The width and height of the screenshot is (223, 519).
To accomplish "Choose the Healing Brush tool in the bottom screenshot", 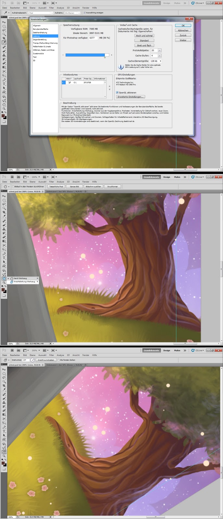I will point(4,394).
